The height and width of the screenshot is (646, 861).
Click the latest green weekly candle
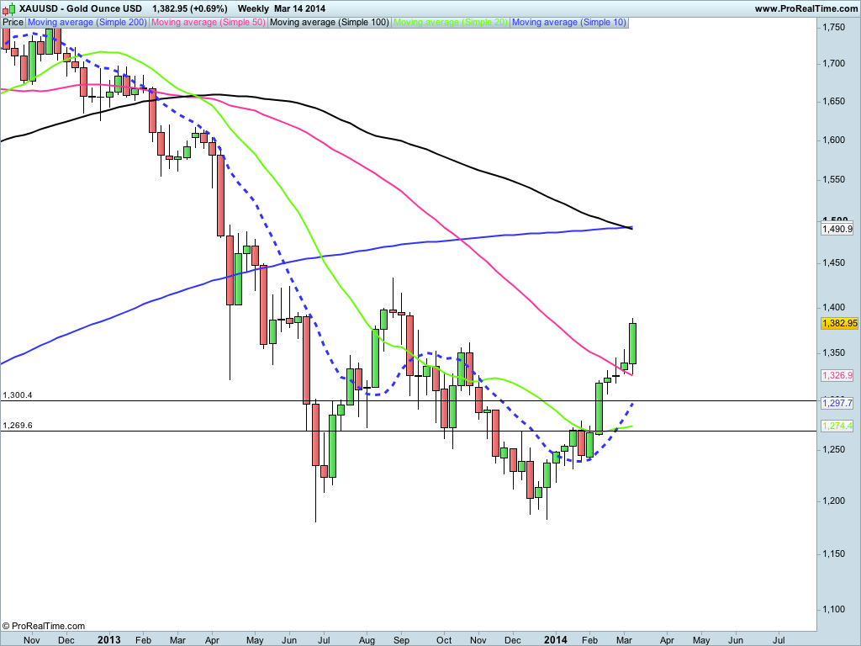tap(632, 343)
